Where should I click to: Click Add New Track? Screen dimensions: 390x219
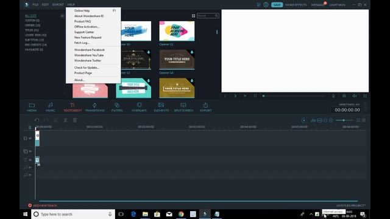[x=43, y=206]
